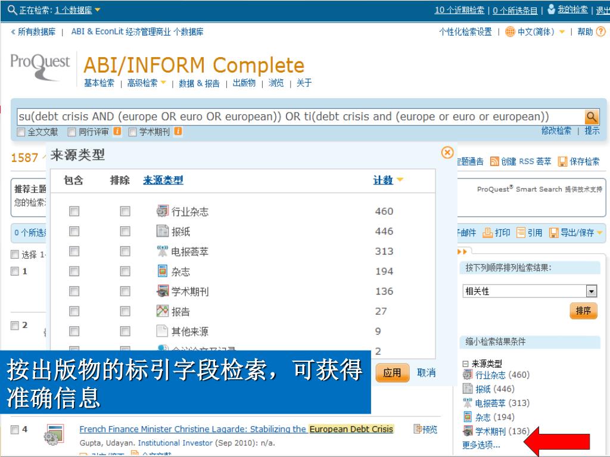The height and width of the screenshot is (457, 610).
Task: Click the export icon beside 导出/保存
Action: coord(553,233)
